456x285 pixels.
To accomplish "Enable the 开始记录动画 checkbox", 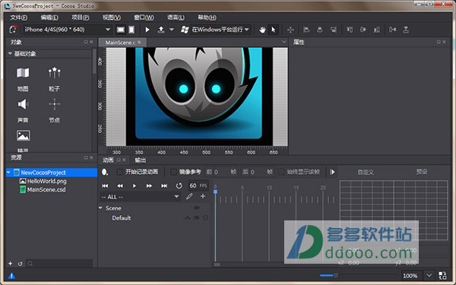I will tap(119, 172).
